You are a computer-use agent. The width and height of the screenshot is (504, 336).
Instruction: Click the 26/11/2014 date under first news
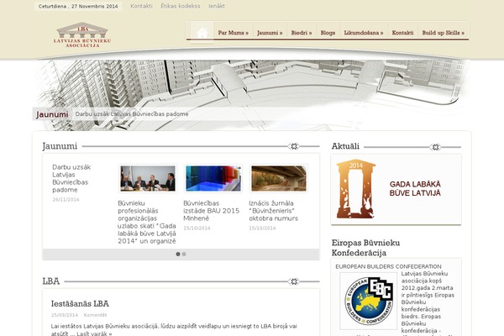(66, 200)
